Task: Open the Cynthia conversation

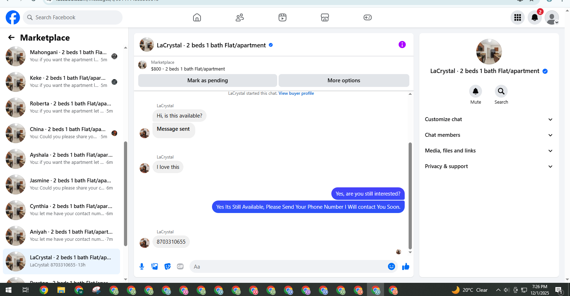Action: point(61,210)
